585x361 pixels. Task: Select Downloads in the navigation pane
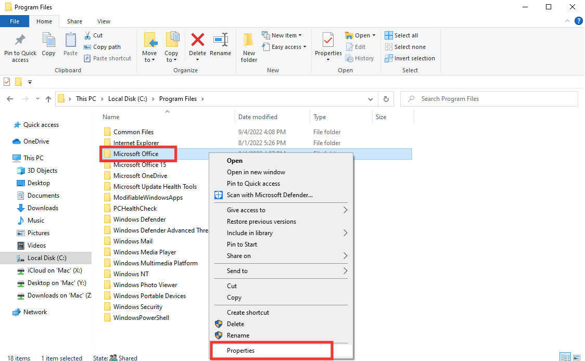43,208
